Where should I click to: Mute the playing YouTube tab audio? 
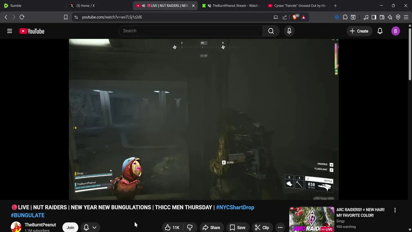[144, 5]
